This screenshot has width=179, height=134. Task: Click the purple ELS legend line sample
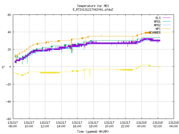(166, 18)
